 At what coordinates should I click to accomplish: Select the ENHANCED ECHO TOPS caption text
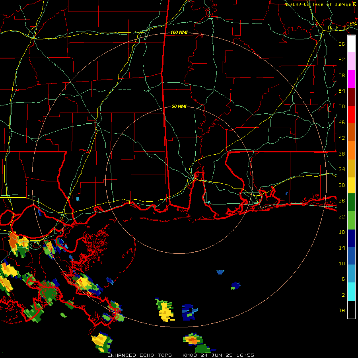click(x=181, y=355)
